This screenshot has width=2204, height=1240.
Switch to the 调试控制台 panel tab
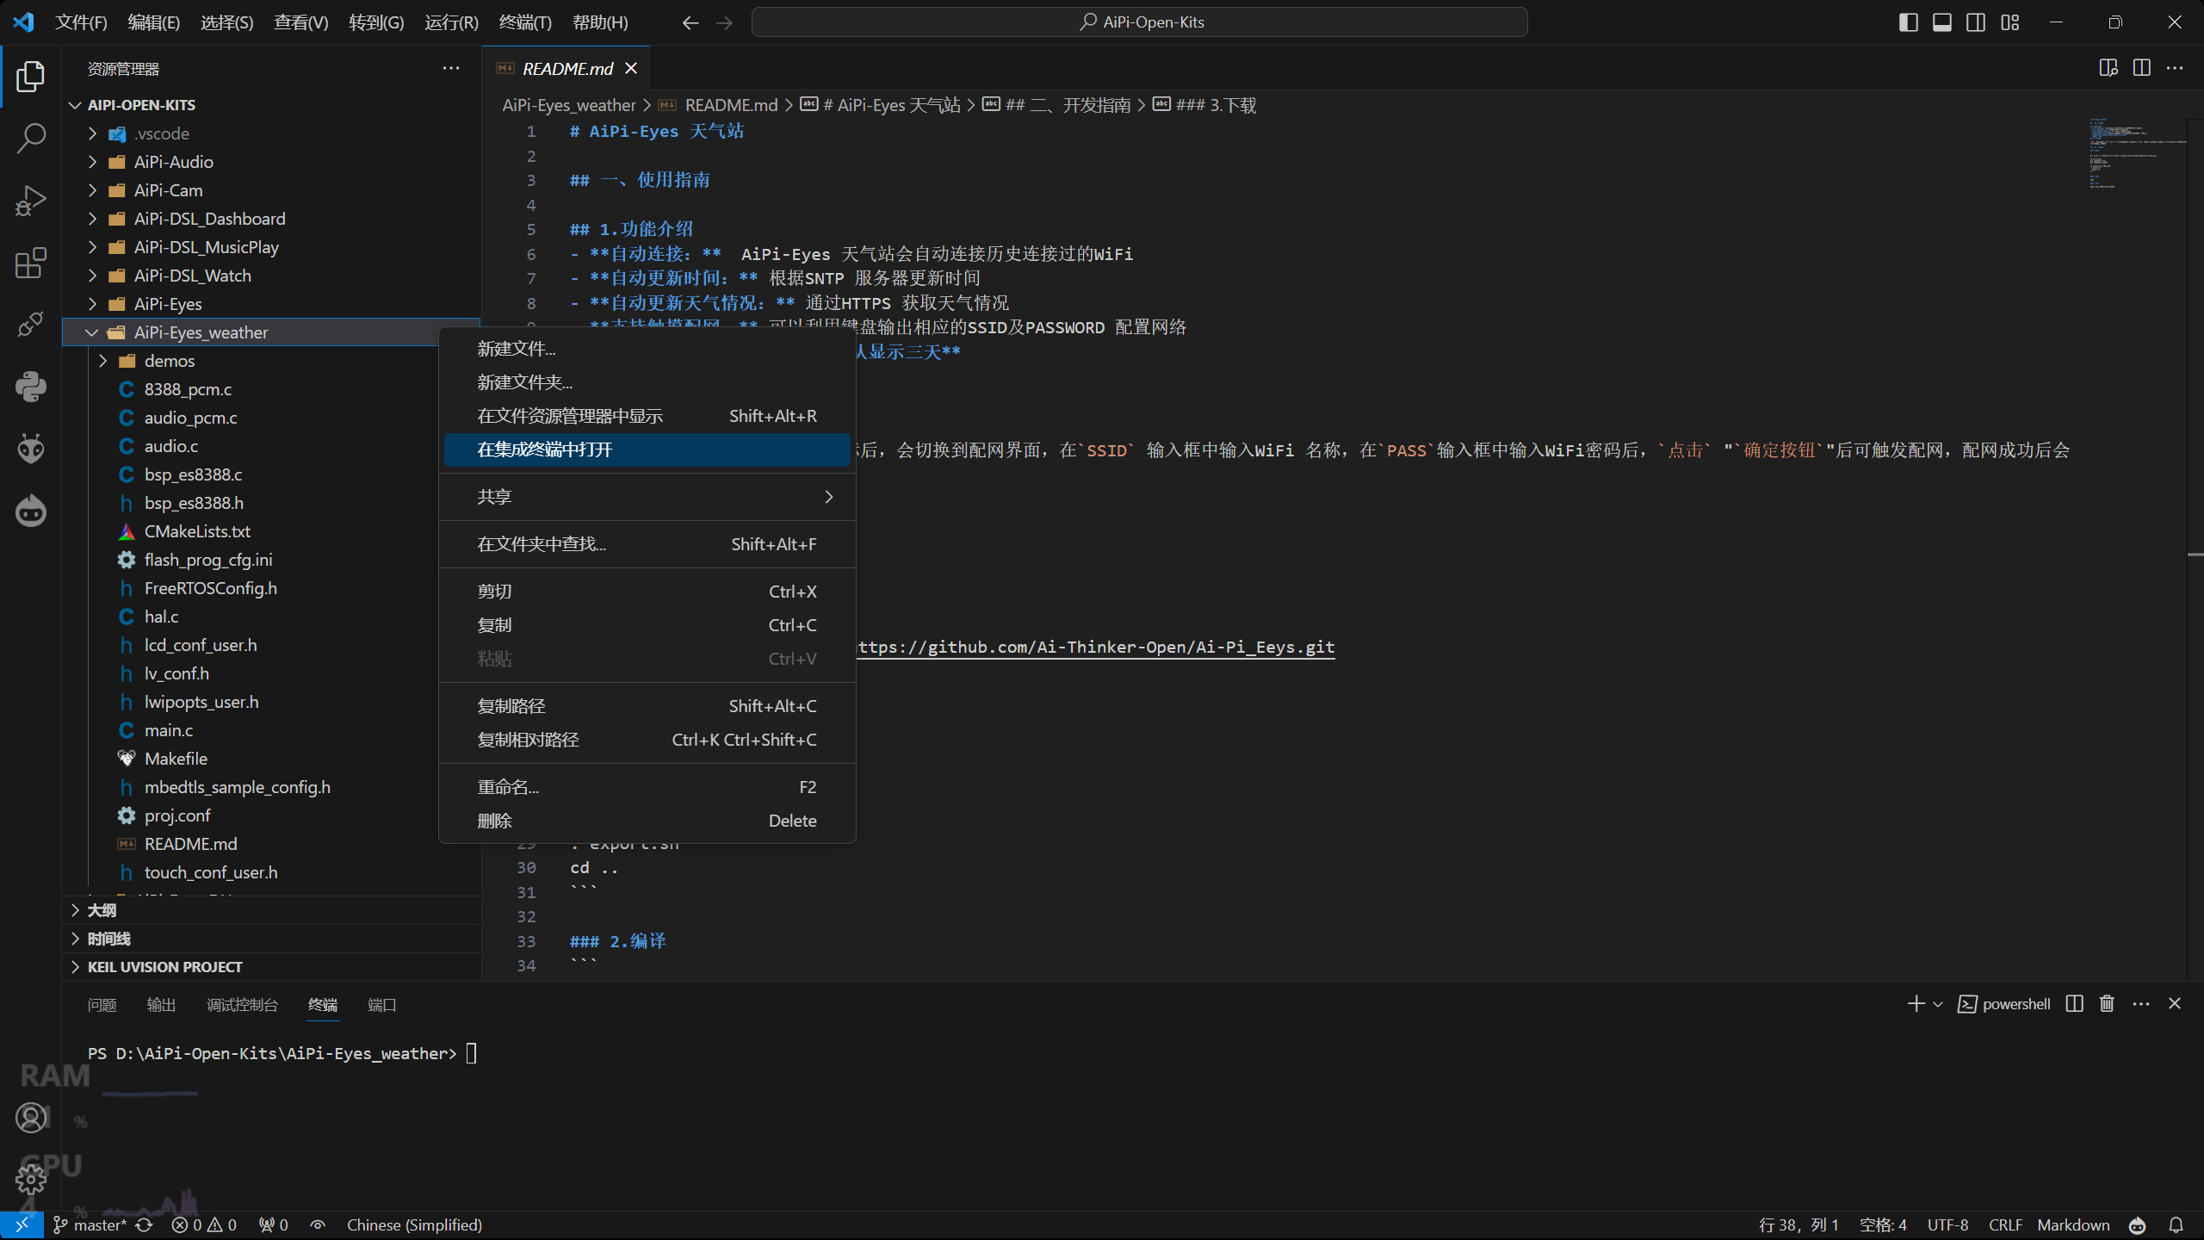point(242,1005)
